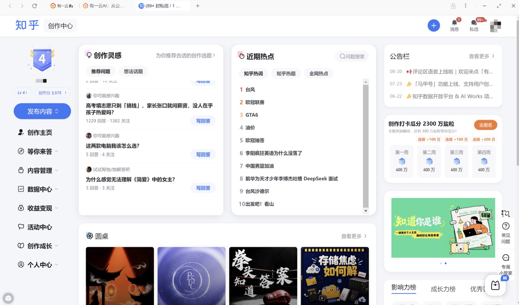Click the blue plus create button

[434, 26]
